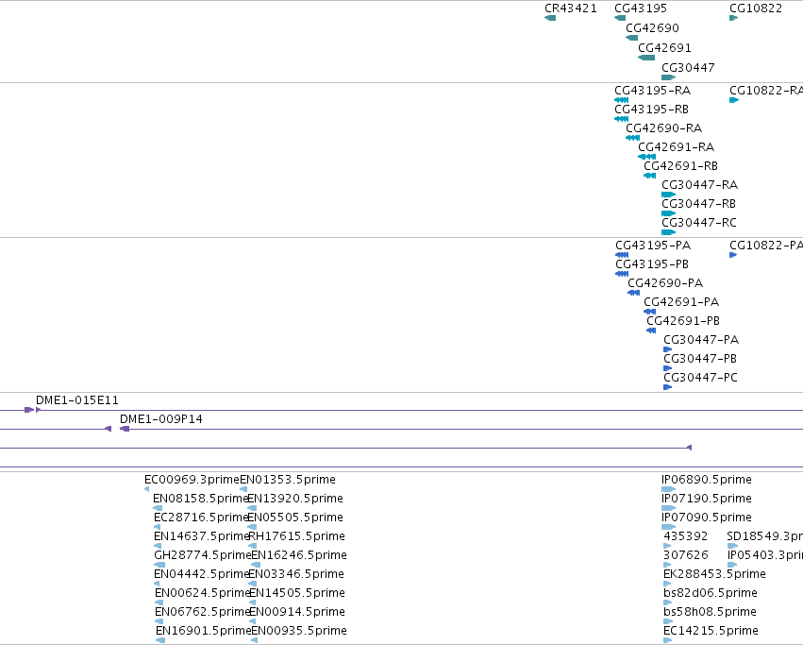This screenshot has height=645, width=803.
Task: Select the BAC clone DME1-015E11 label
Action: (76, 400)
